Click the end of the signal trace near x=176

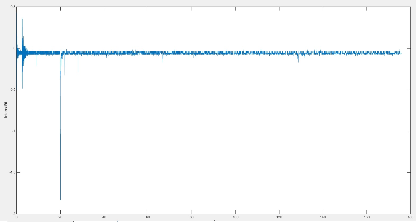click(401, 53)
